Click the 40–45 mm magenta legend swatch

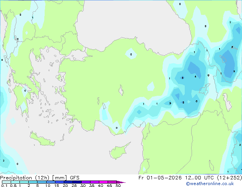pyautogui.click(x=103, y=182)
